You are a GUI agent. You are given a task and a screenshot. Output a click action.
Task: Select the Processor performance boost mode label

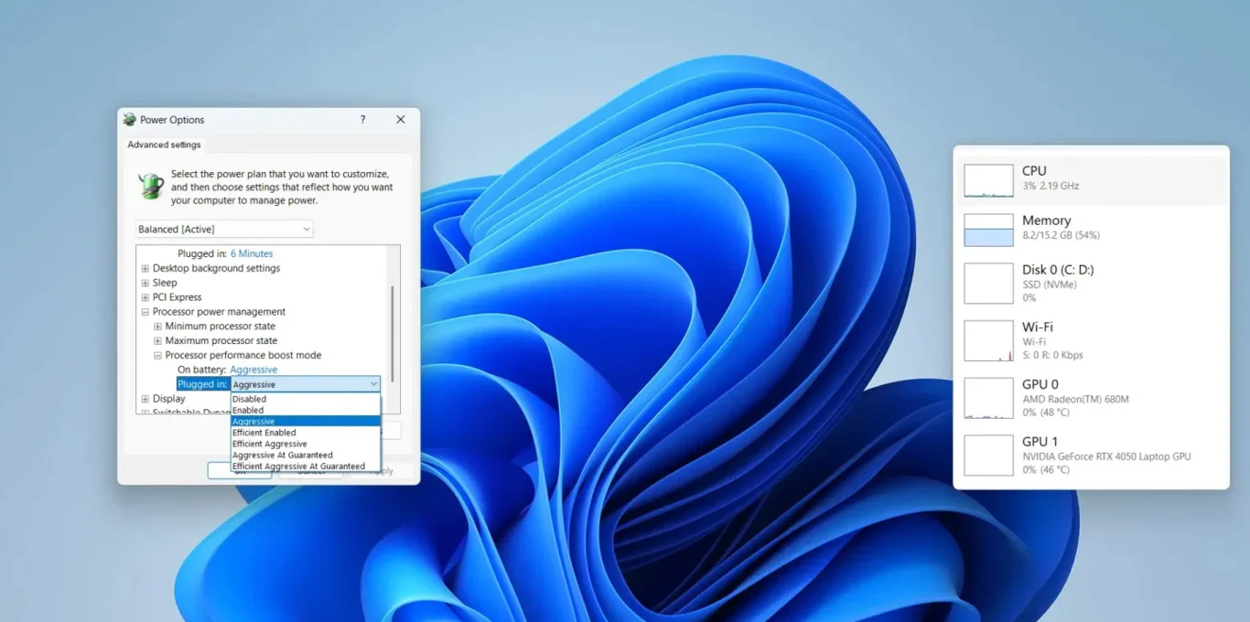pos(243,355)
